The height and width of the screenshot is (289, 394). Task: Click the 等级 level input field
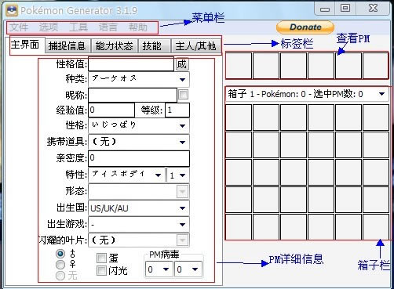tap(177, 110)
